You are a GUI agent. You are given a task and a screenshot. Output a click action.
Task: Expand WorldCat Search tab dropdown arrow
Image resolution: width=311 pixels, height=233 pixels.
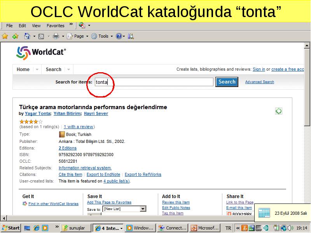(x=69, y=70)
